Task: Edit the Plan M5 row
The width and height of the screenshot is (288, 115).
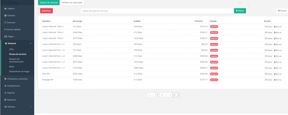Action: tap(269, 74)
